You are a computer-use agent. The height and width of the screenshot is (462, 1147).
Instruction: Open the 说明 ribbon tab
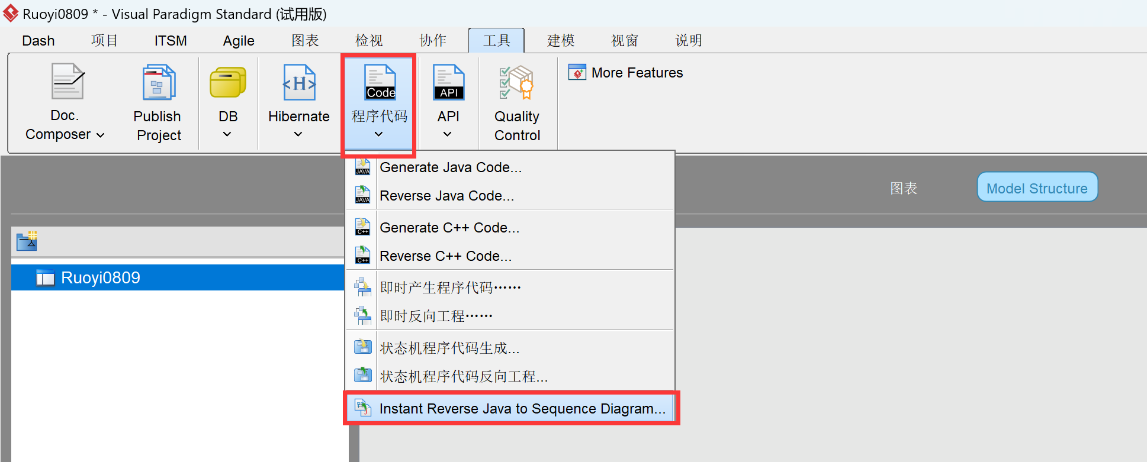coord(689,41)
